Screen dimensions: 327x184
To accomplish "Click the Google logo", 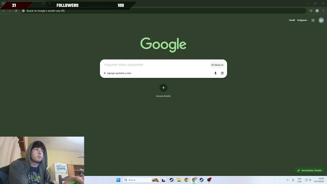I will tap(163, 45).
